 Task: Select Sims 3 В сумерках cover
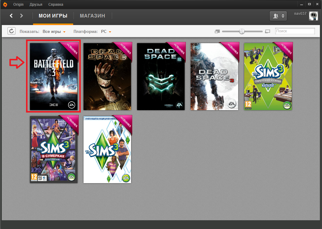(x=54, y=149)
